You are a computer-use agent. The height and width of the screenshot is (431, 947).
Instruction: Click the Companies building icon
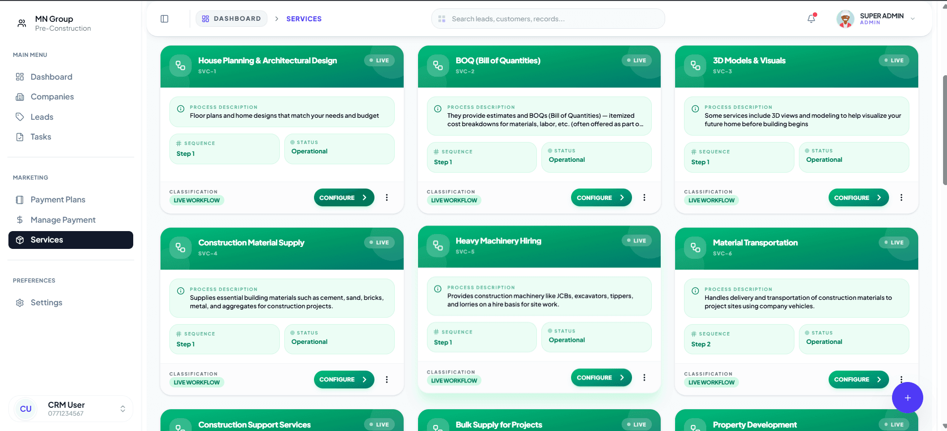(x=20, y=97)
